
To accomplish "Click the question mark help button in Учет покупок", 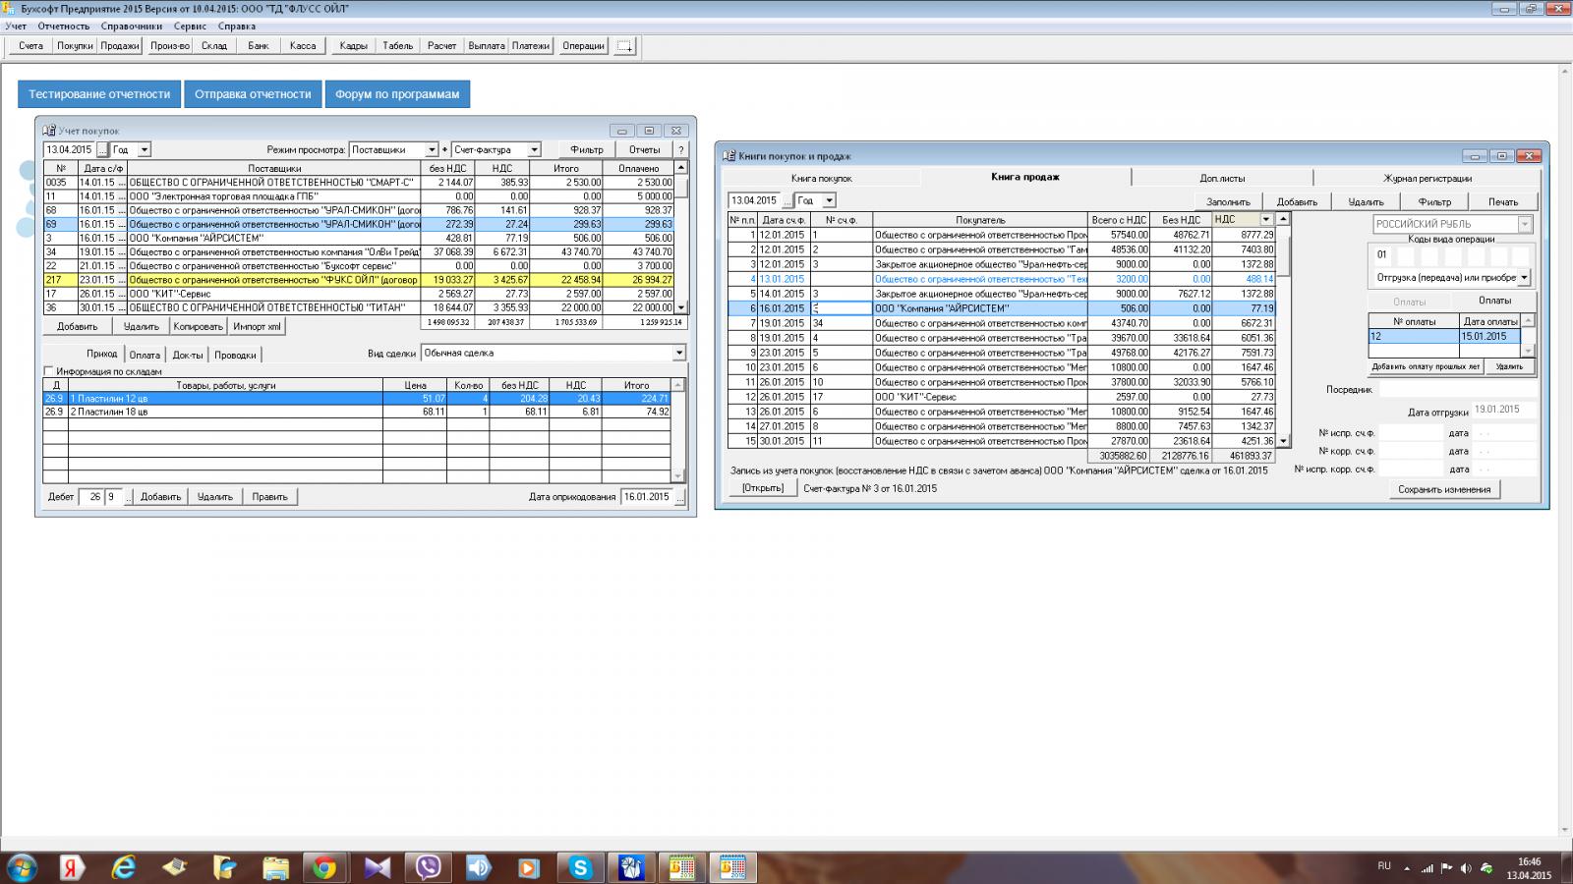I will [x=680, y=150].
